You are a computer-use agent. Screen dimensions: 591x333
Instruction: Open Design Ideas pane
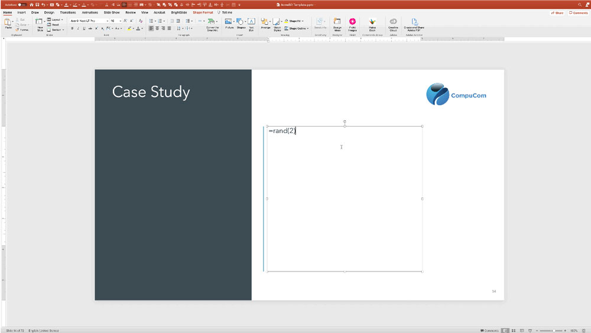[x=337, y=24]
